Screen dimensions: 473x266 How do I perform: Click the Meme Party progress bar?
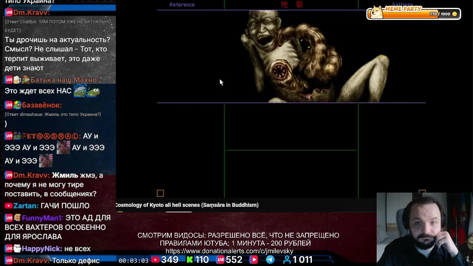click(x=414, y=14)
